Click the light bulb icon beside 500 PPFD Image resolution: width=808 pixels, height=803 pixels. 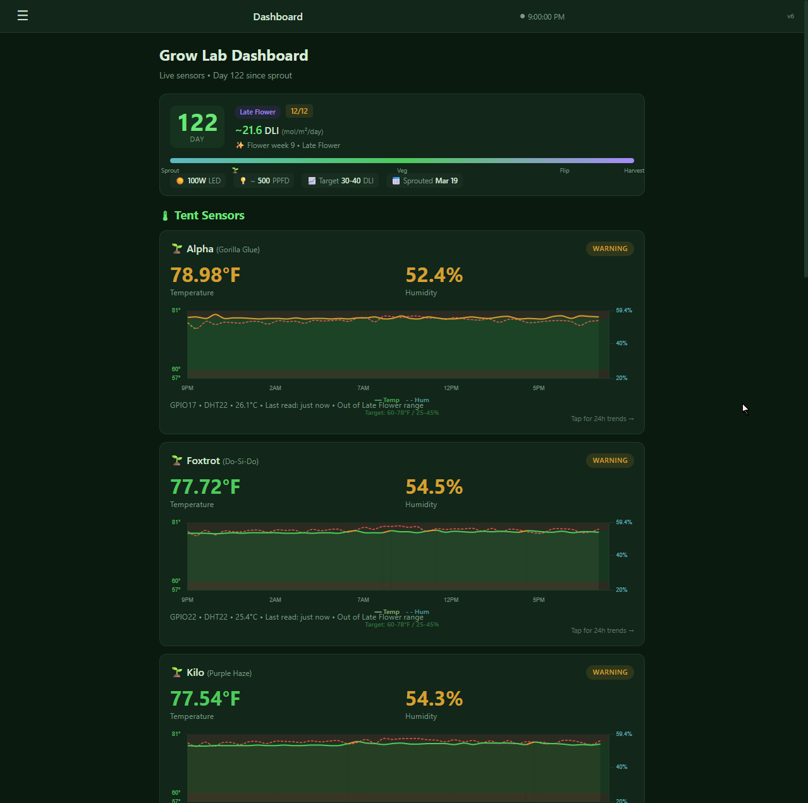243,181
